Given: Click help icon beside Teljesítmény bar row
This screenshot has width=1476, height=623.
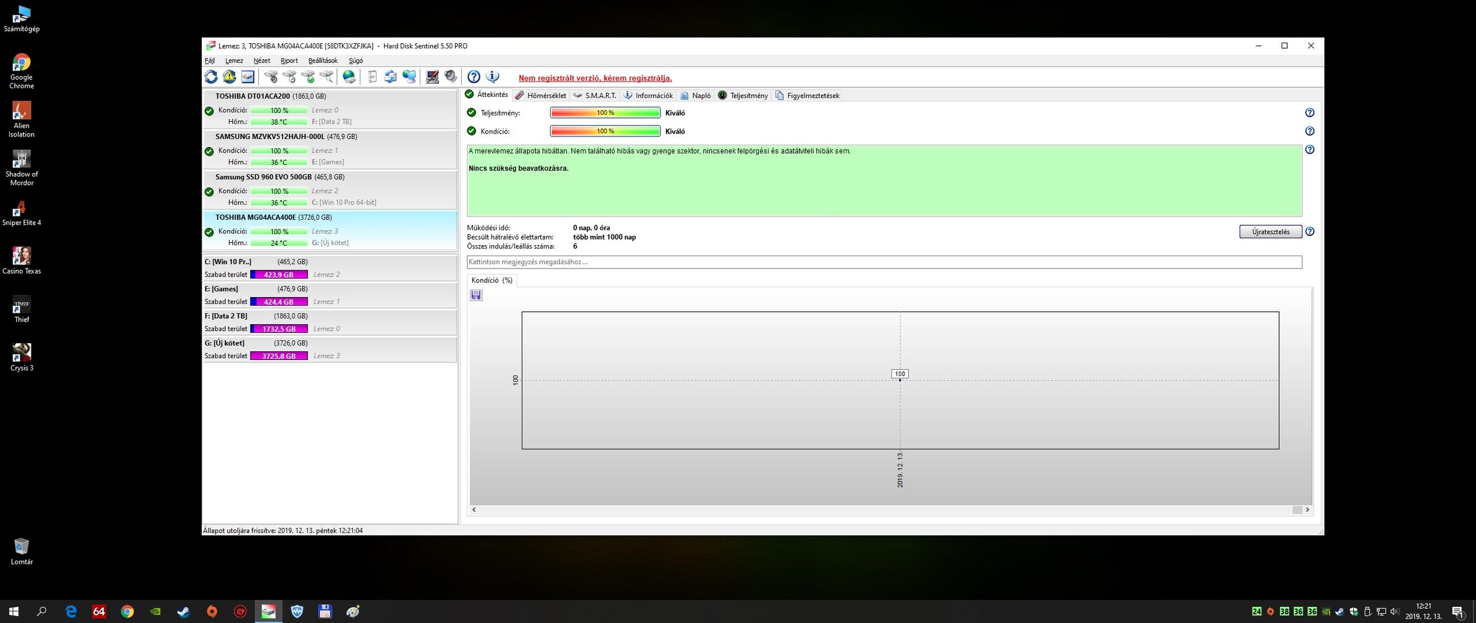Looking at the screenshot, I should (x=1309, y=113).
